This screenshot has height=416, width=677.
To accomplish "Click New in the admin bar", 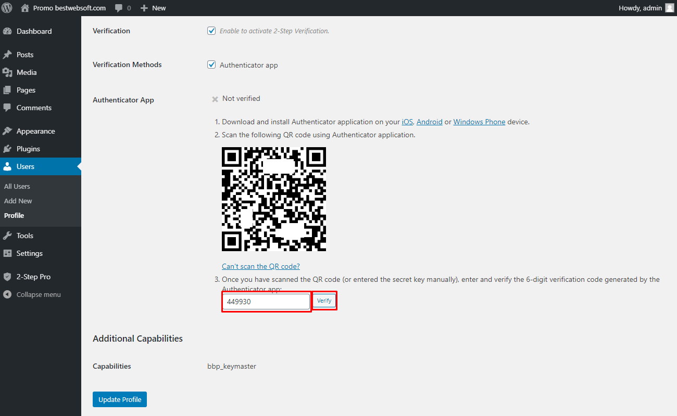I will point(159,8).
